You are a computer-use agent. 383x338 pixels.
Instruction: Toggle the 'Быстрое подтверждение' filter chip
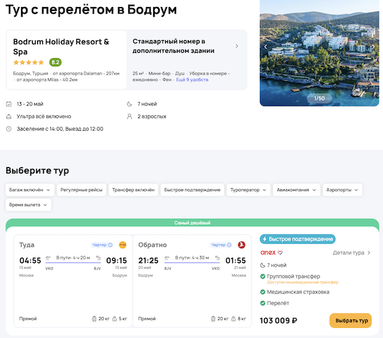click(192, 189)
